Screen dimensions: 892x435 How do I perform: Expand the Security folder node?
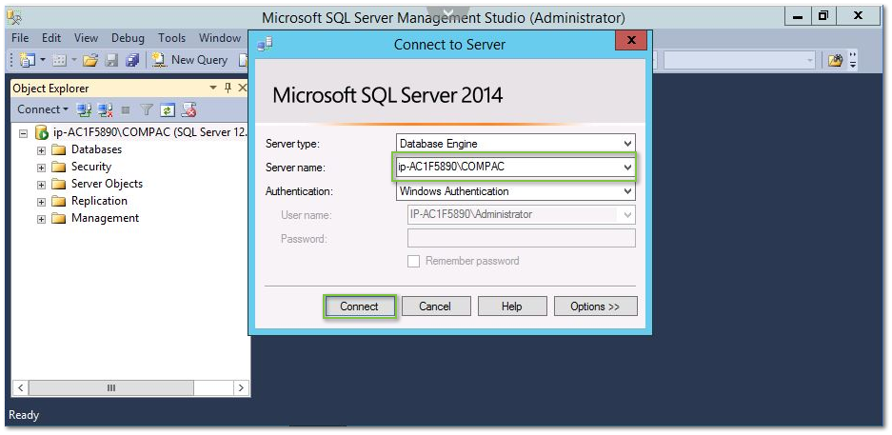pyautogui.click(x=42, y=168)
